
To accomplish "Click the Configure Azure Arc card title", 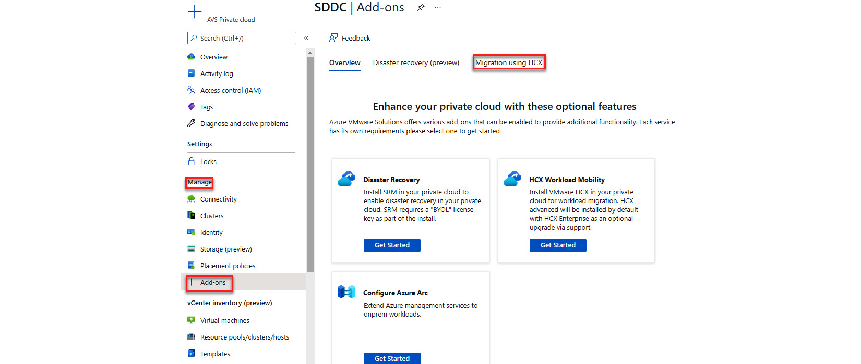I will (396, 293).
